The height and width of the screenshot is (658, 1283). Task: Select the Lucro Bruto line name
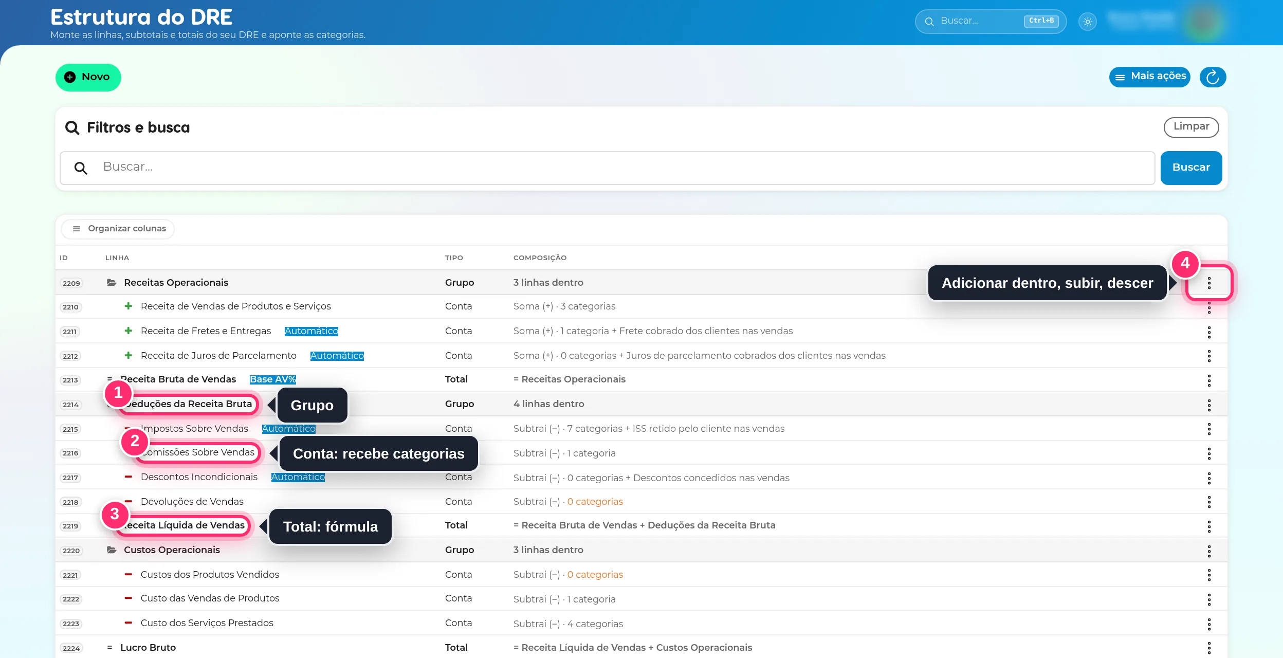point(148,647)
